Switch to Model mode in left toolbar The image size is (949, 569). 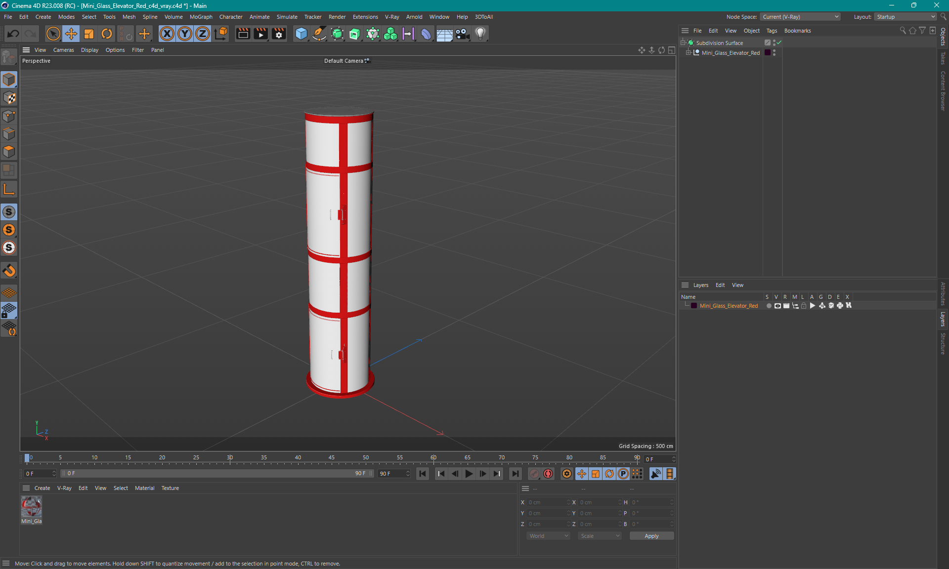9,80
